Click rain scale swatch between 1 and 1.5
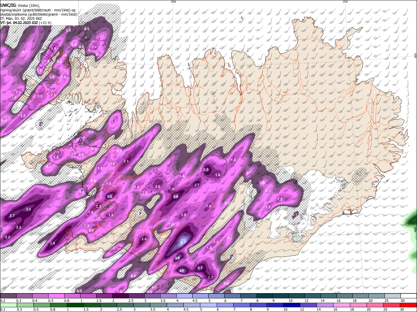Screen dimensions: 417x312 (x=76, y=305)
